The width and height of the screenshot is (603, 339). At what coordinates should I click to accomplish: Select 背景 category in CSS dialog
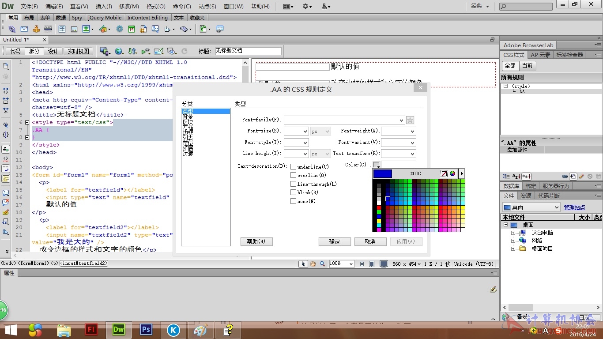tap(188, 117)
